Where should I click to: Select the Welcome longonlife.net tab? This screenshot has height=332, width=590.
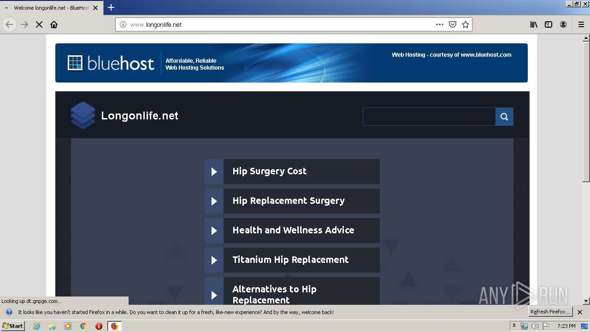click(51, 8)
